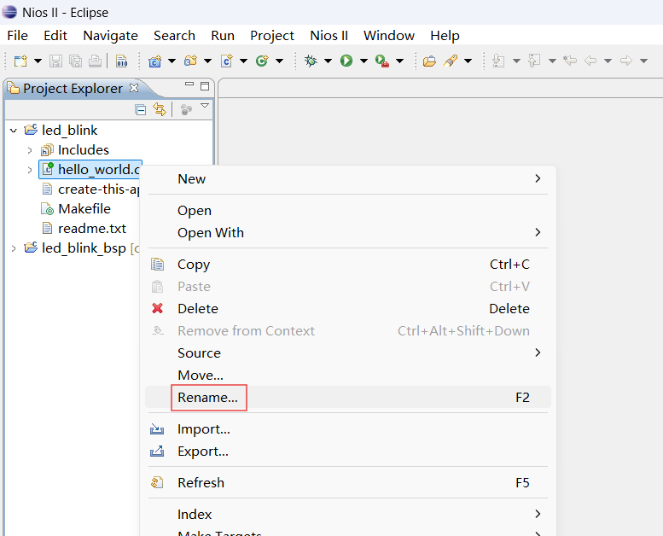663x536 pixels.
Task: Click the working sets filter icon
Action: click(186, 110)
